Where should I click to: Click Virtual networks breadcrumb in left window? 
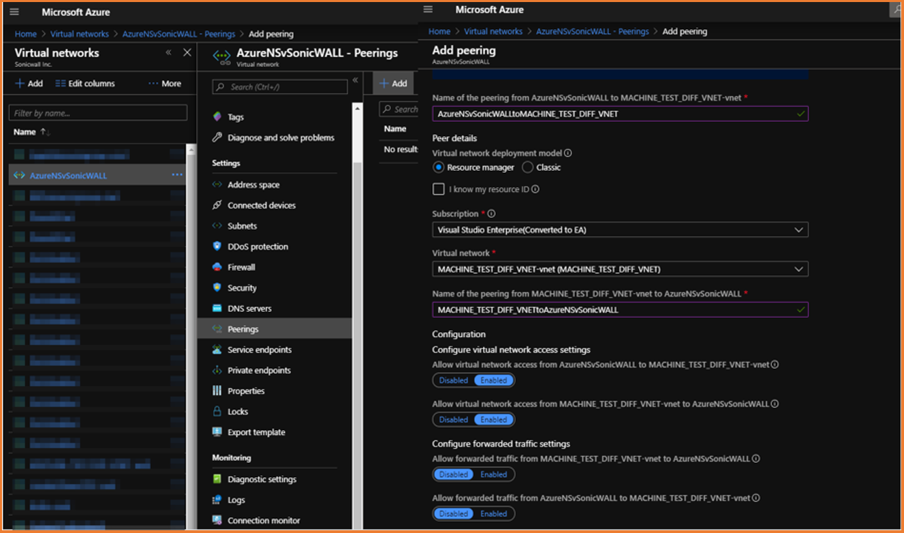coord(80,34)
